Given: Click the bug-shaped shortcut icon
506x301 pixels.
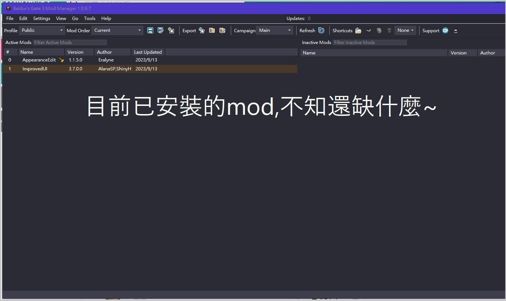Looking at the screenshot, I should pos(389,30).
